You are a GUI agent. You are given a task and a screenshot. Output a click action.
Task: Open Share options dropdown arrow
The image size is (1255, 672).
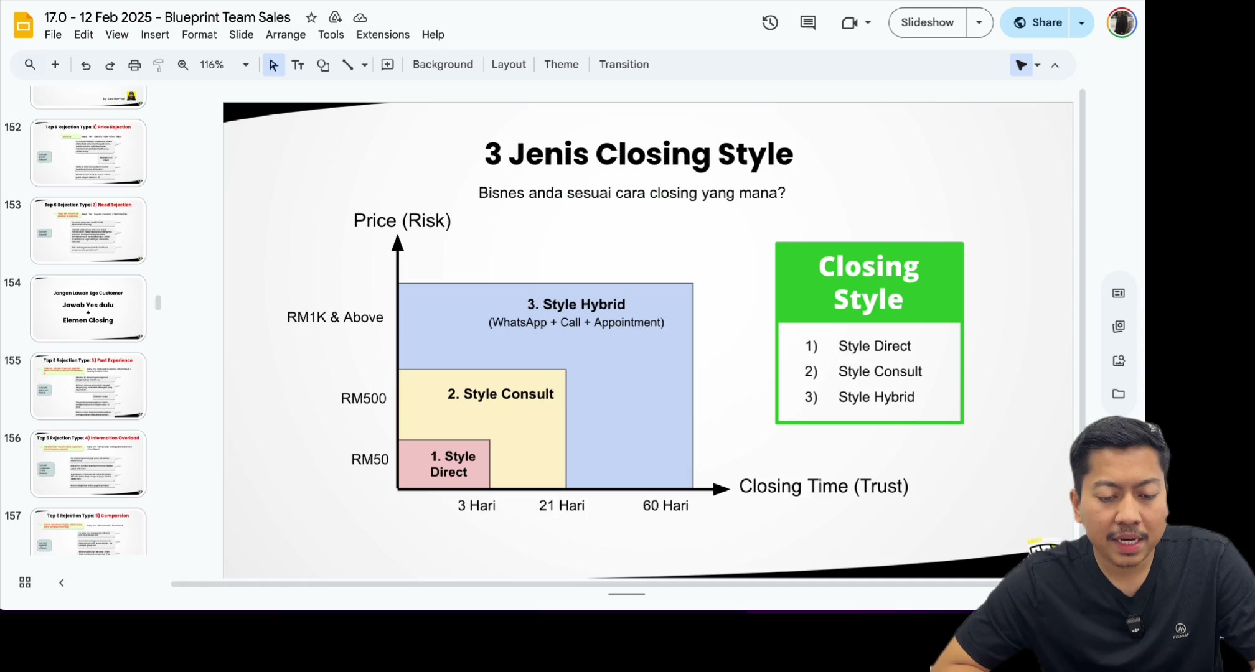1081,23
